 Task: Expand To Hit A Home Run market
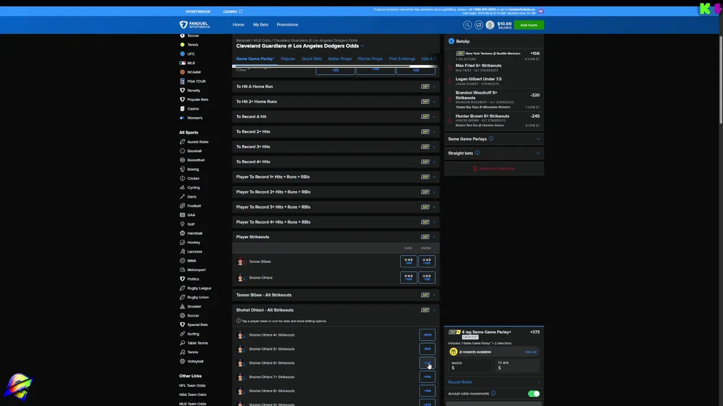click(x=336, y=86)
